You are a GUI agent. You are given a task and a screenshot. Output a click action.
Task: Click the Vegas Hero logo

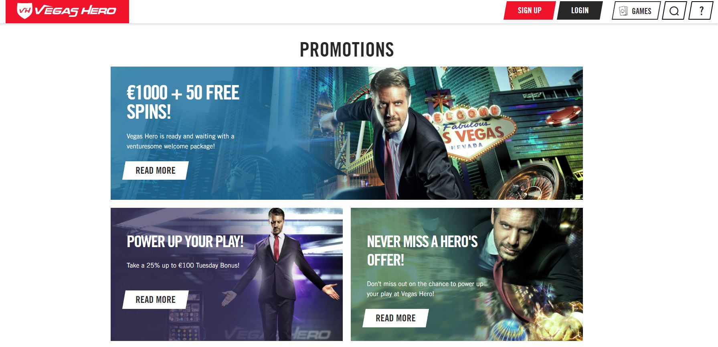pyautogui.click(x=67, y=11)
